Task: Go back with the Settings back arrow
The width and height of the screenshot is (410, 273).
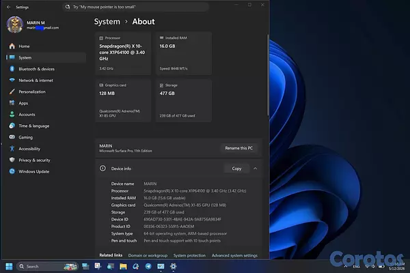Action: point(8,7)
